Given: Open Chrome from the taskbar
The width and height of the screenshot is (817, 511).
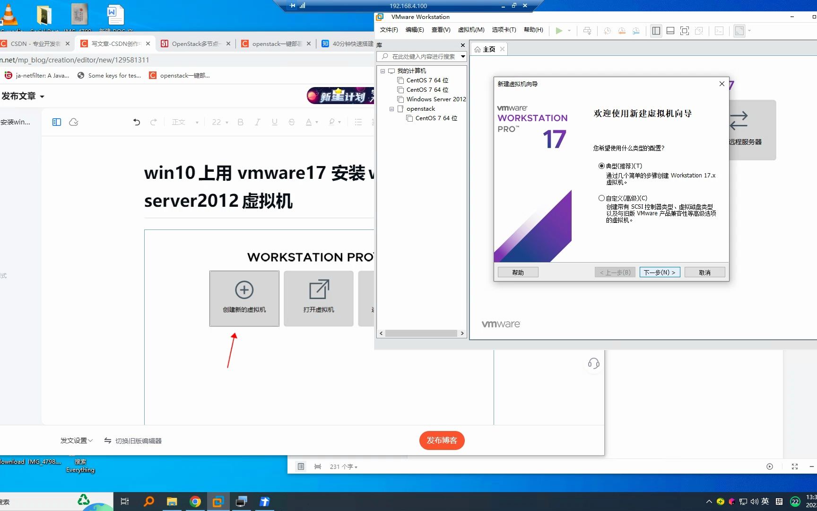Looking at the screenshot, I should point(195,502).
